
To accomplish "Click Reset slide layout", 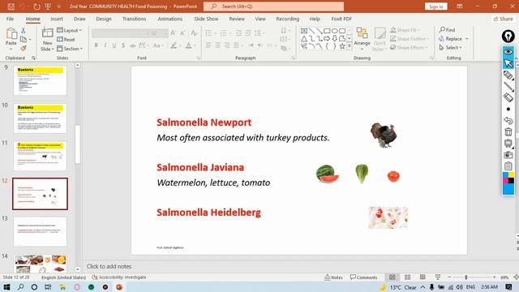I will [66, 40].
